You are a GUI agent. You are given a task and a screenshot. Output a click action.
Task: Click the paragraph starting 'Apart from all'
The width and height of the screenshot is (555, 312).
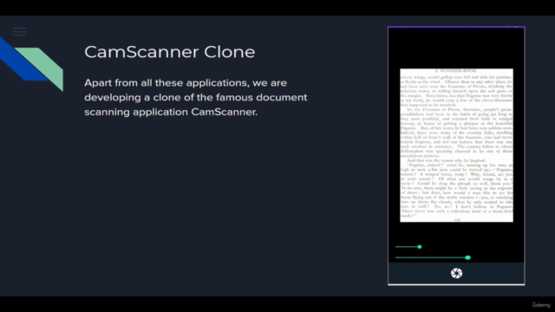(x=196, y=97)
